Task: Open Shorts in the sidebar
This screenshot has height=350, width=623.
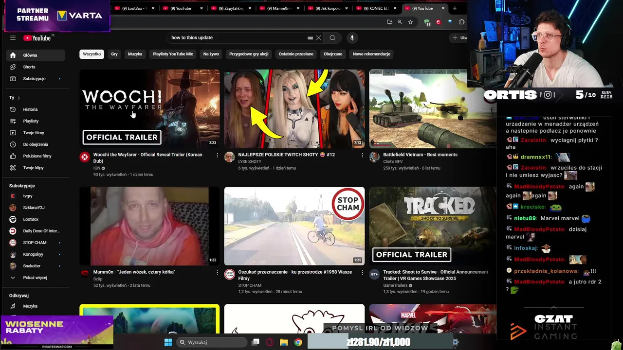Action: (x=36, y=67)
